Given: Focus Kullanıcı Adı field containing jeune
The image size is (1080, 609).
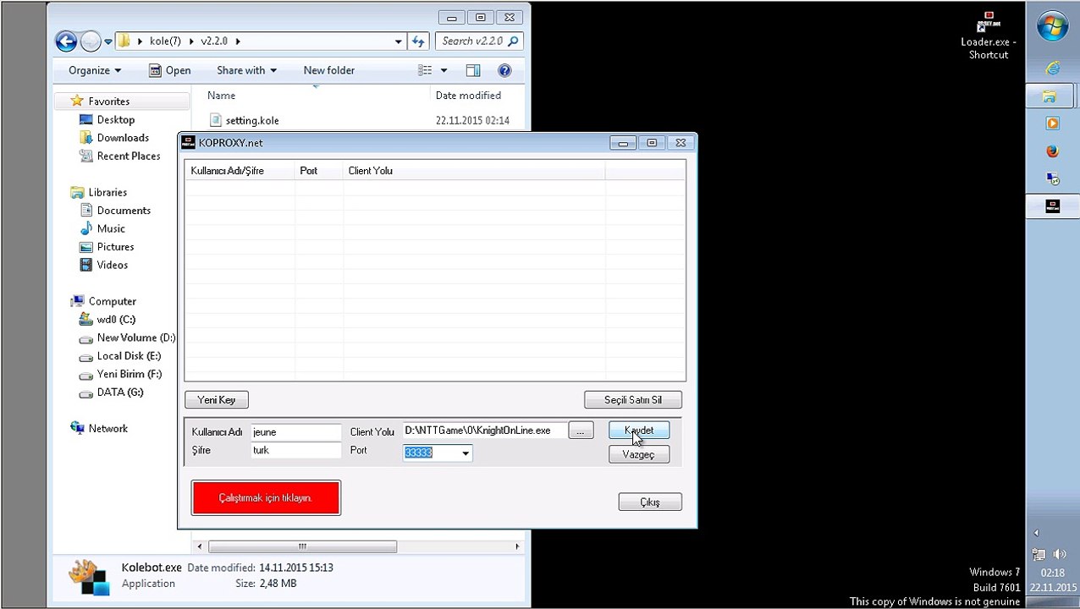Looking at the screenshot, I should [296, 432].
